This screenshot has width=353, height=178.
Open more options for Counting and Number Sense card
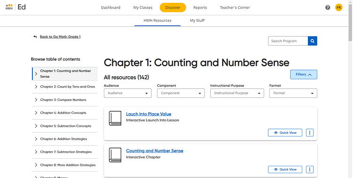pyautogui.click(x=310, y=170)
